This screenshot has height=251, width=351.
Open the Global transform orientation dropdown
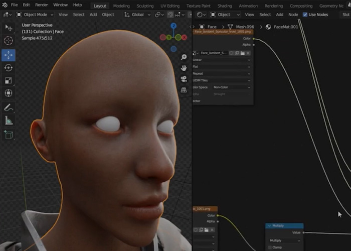pos(138,15)
